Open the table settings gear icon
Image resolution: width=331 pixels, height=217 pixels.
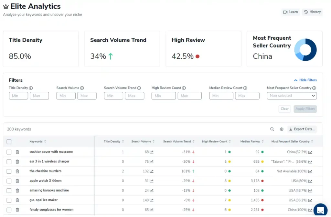(x=281, y=129)
